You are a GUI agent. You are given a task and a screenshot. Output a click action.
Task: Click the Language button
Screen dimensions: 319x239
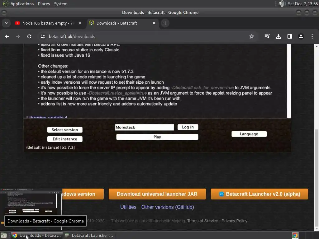pos(249,134)
